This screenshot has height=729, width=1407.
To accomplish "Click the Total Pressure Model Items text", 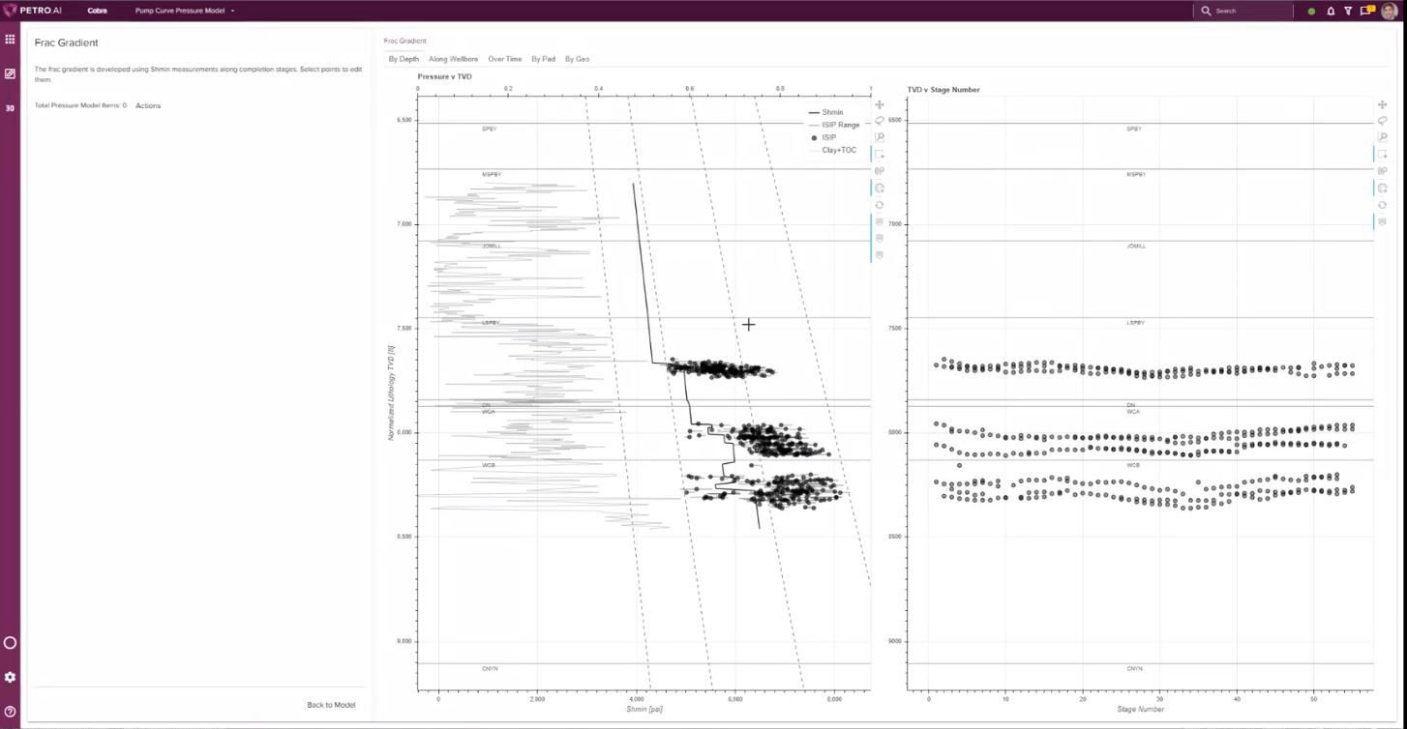I will 80,105.
